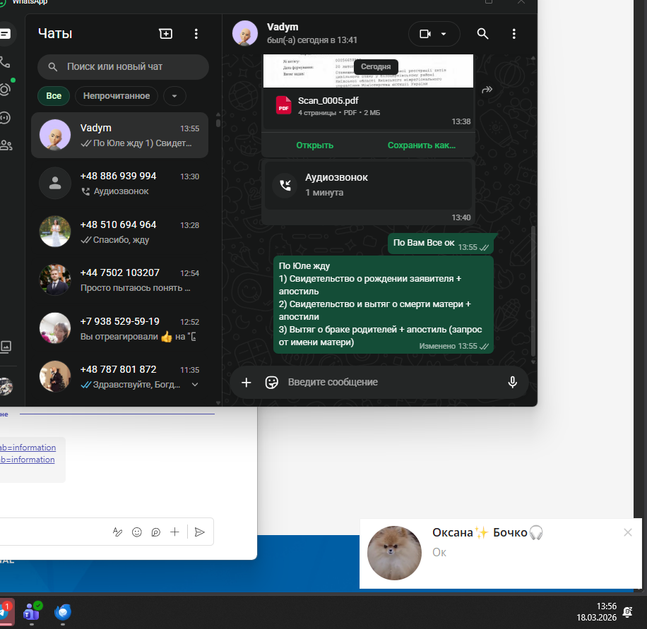Open the loop/chat bubble icon in Teams
647x629 pixels.
(155, 532)
